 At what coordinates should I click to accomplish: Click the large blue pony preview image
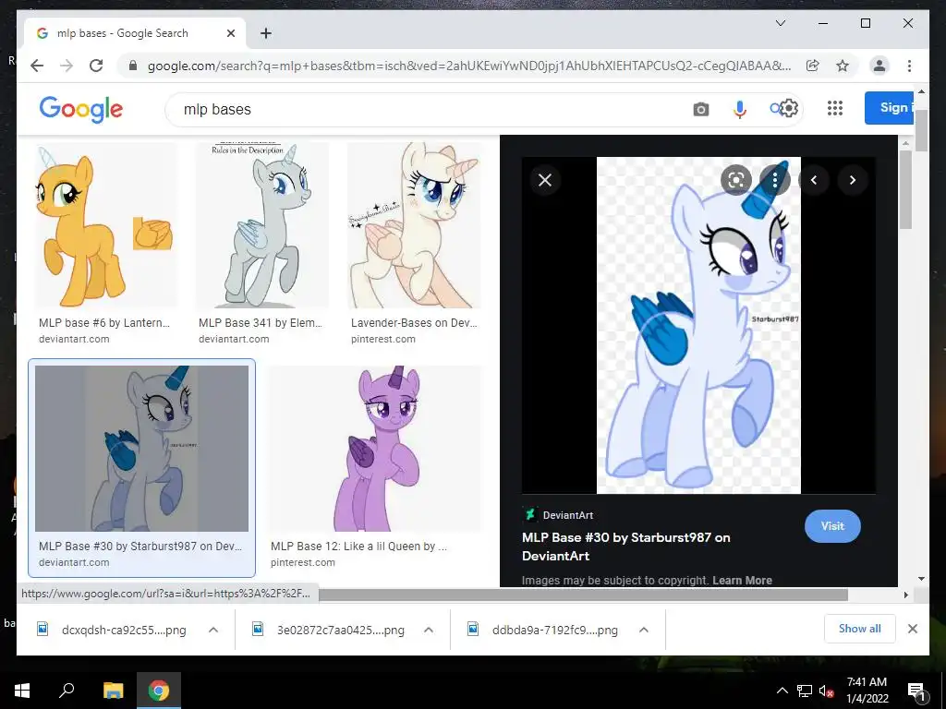click(698, 325)
